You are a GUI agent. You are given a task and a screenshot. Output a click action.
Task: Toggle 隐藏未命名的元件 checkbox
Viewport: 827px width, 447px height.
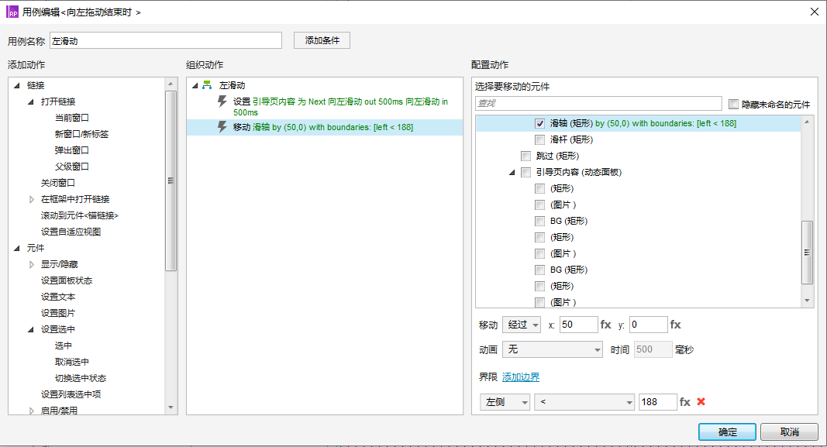(x=733, y=105)
